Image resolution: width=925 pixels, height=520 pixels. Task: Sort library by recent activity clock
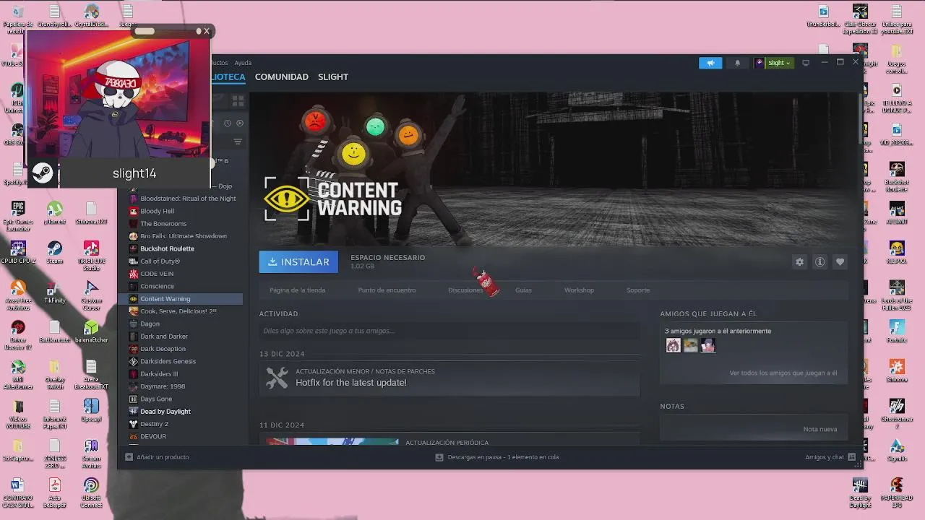(x=228, y=123)
